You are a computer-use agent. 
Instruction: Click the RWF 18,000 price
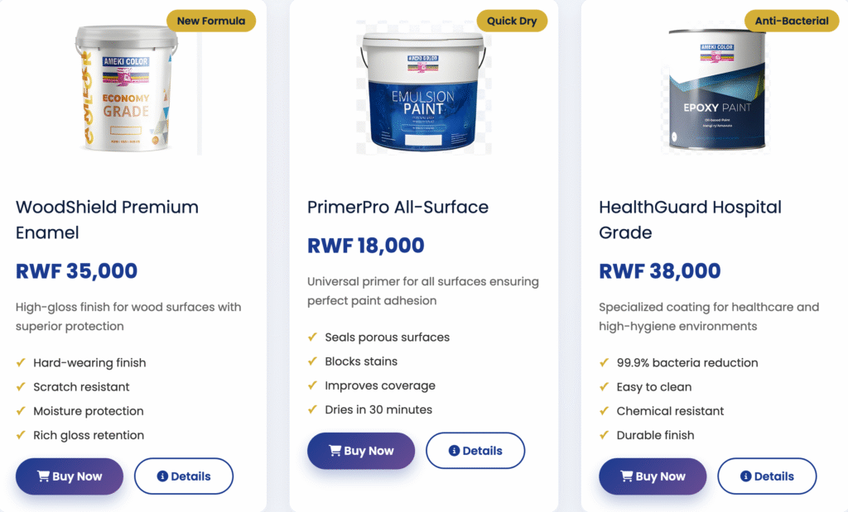pos(365,246)
